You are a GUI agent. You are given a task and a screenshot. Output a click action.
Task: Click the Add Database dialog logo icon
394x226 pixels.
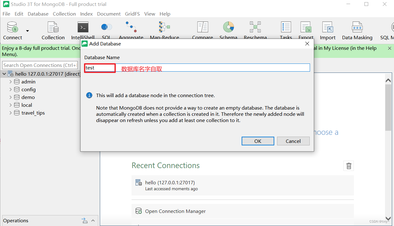pos(85,44)
